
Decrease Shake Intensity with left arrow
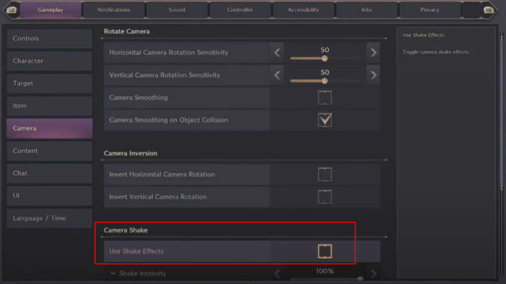[x=277, y=274]
